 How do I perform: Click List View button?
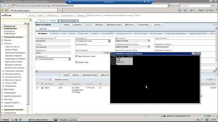(48, 29)
